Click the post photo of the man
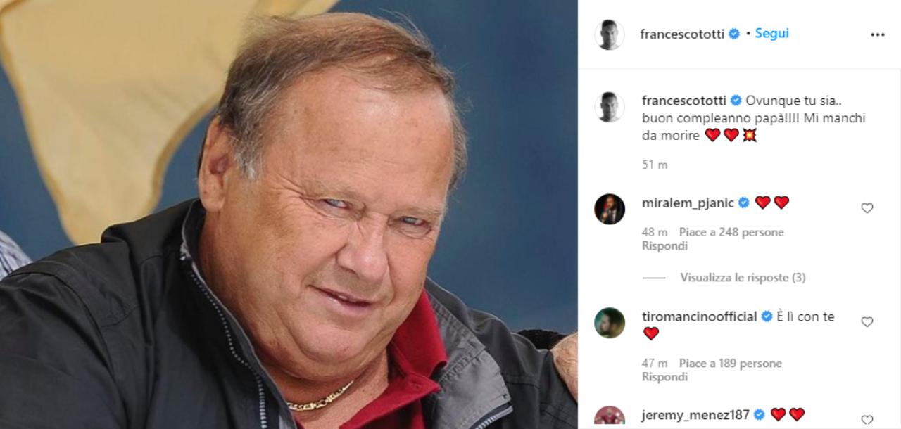This screenshot has height=429, width=901. pos(289,214)
